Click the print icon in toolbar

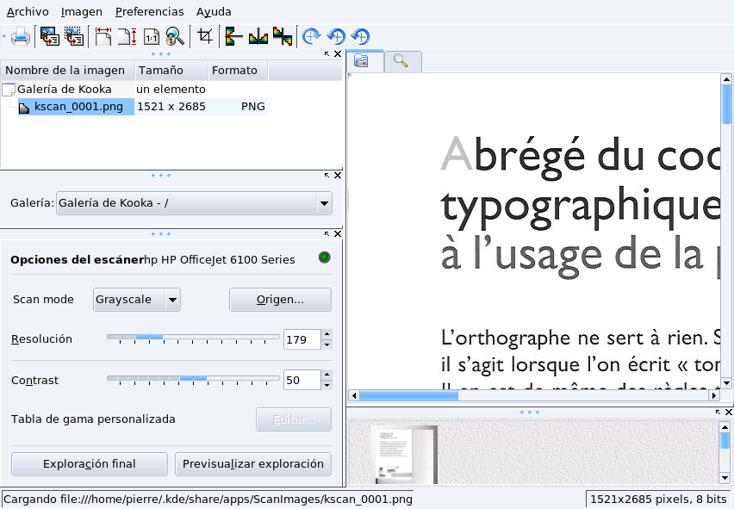[x=21, y=37]
